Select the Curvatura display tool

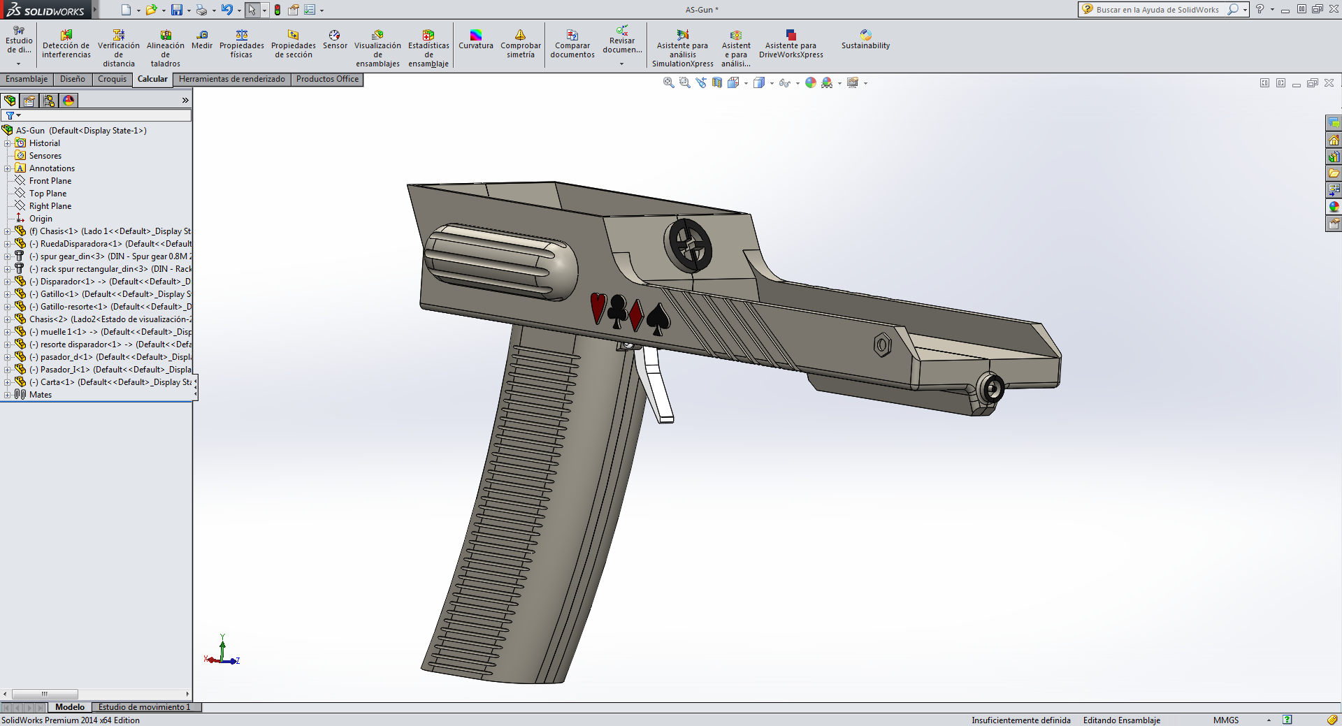[x=475, y=40]
